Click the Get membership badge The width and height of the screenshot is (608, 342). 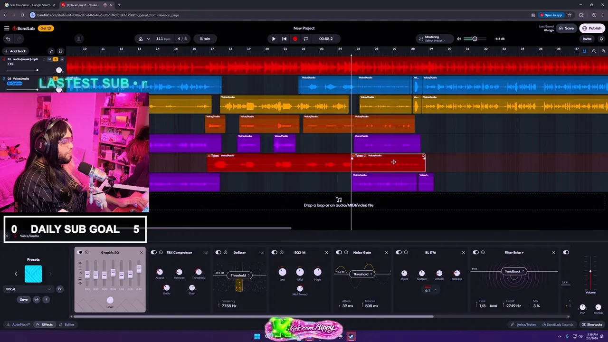pos(45,28)
